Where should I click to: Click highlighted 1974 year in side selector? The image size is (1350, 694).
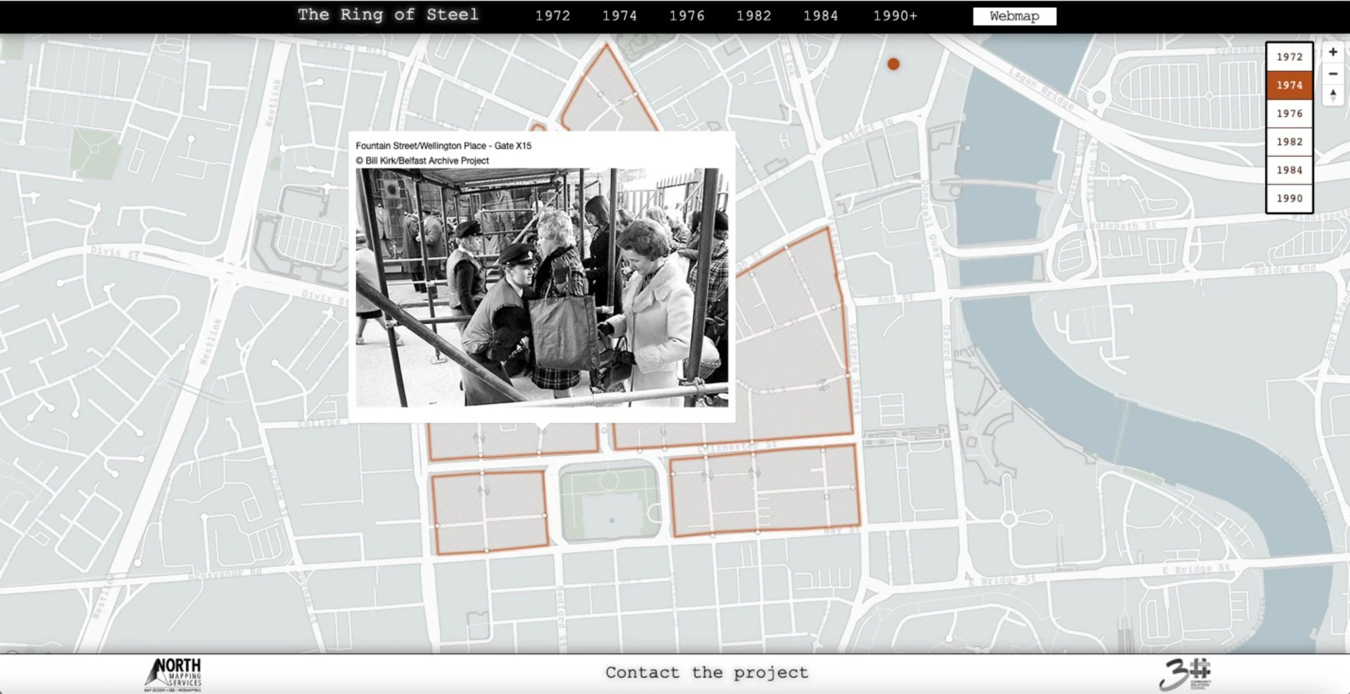(x=1289, y=85)
